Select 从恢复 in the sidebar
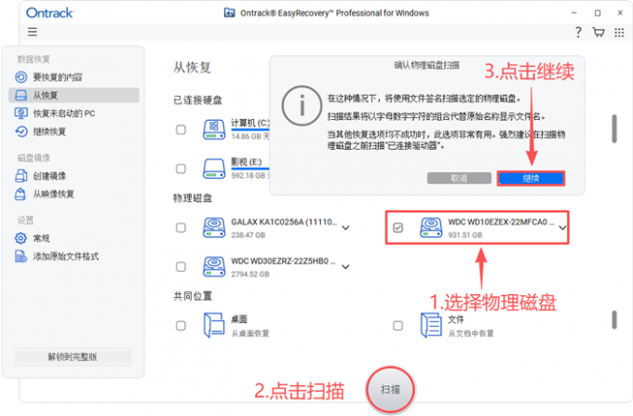Image resolution: width=633 pixels, height=416 pixels. click(74, 95)
